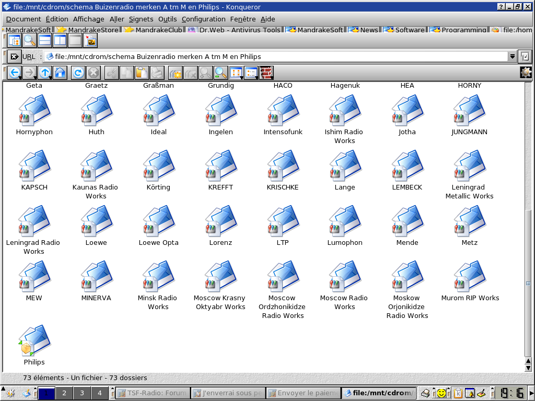Go to Home folder icon

(x=60, y=73)
